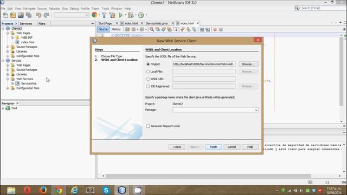Click the WSDL URL text field
Viewport: 347px width, 195px height.
pyautogui.click(x=204, y=79)
